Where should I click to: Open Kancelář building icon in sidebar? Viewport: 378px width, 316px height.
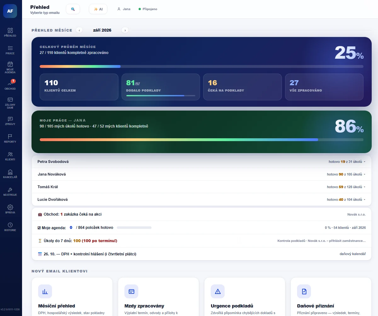point(10,172)
